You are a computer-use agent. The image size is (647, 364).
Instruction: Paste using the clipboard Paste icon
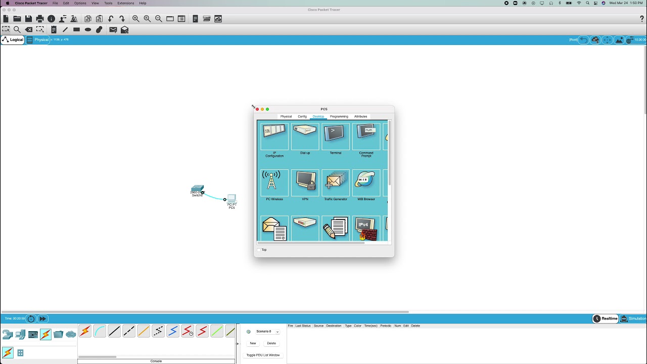point(99,19)
